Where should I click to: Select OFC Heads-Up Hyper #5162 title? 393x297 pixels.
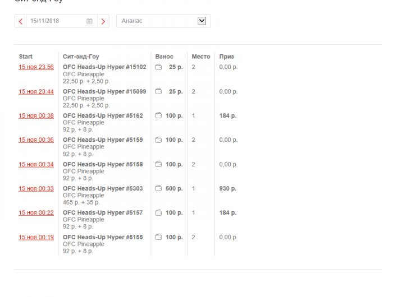point(103,115)
